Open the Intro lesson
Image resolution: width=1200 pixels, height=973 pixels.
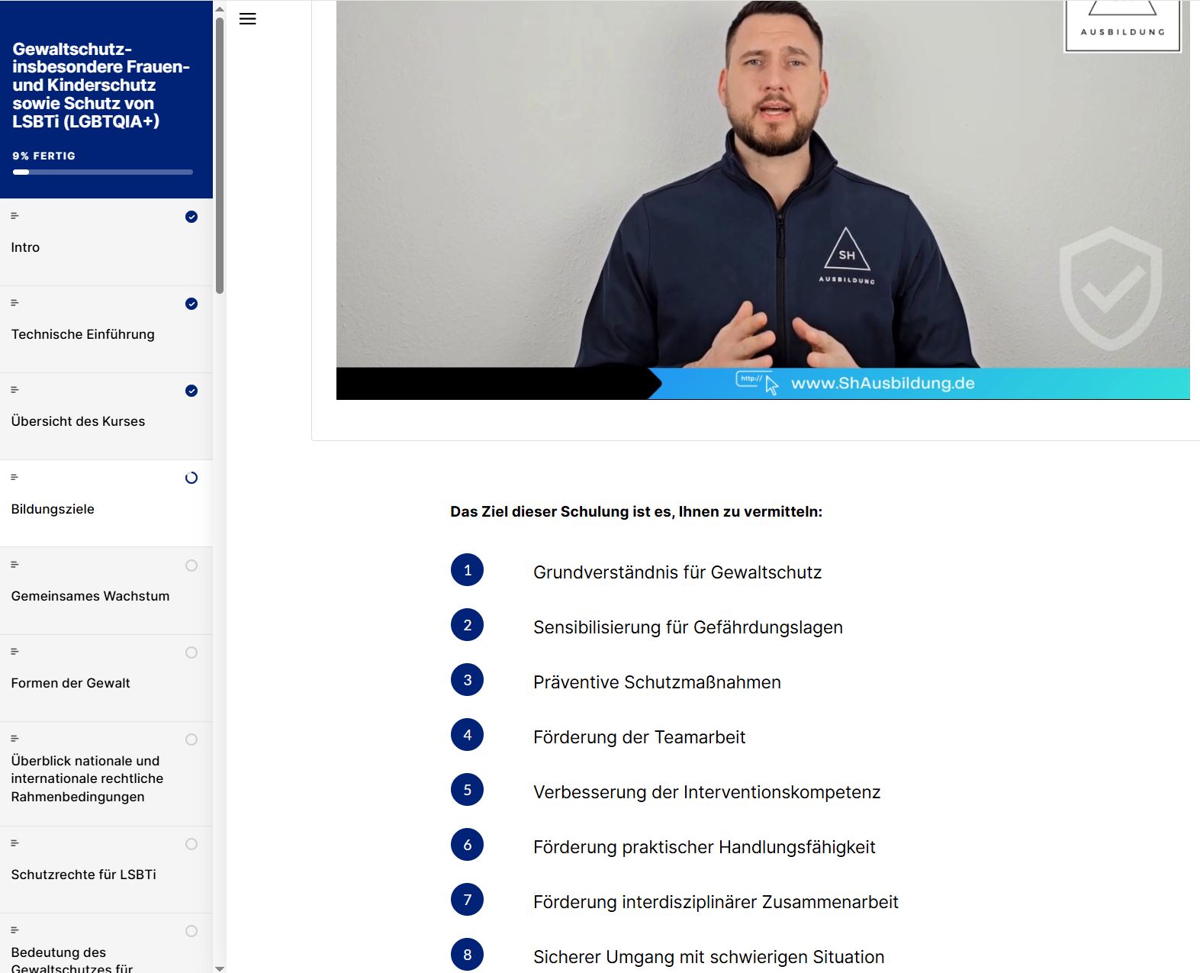(x=106, y=242)
